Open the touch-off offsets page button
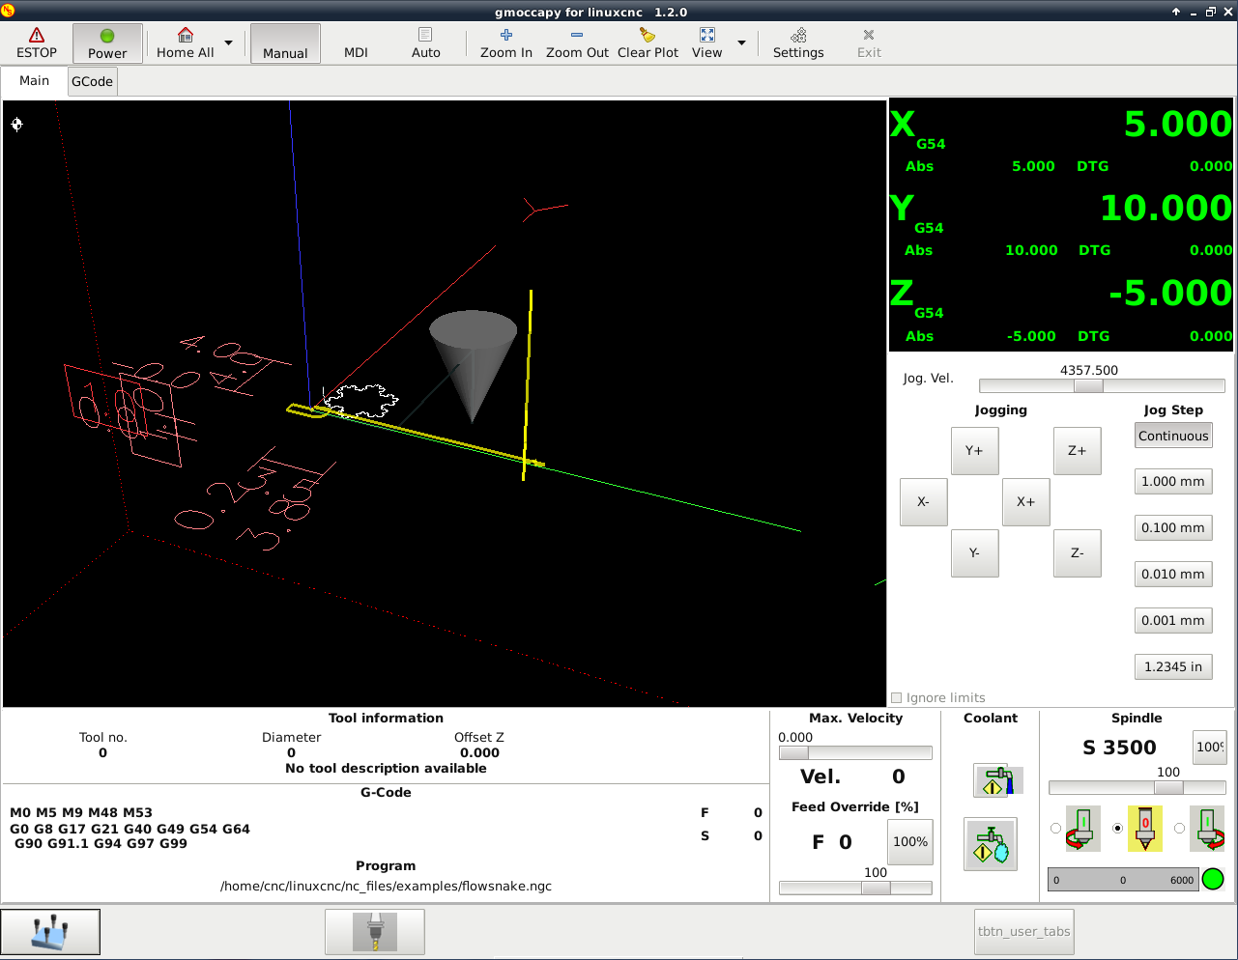The width and height of the screenshot is (1238, 960). 50,932
